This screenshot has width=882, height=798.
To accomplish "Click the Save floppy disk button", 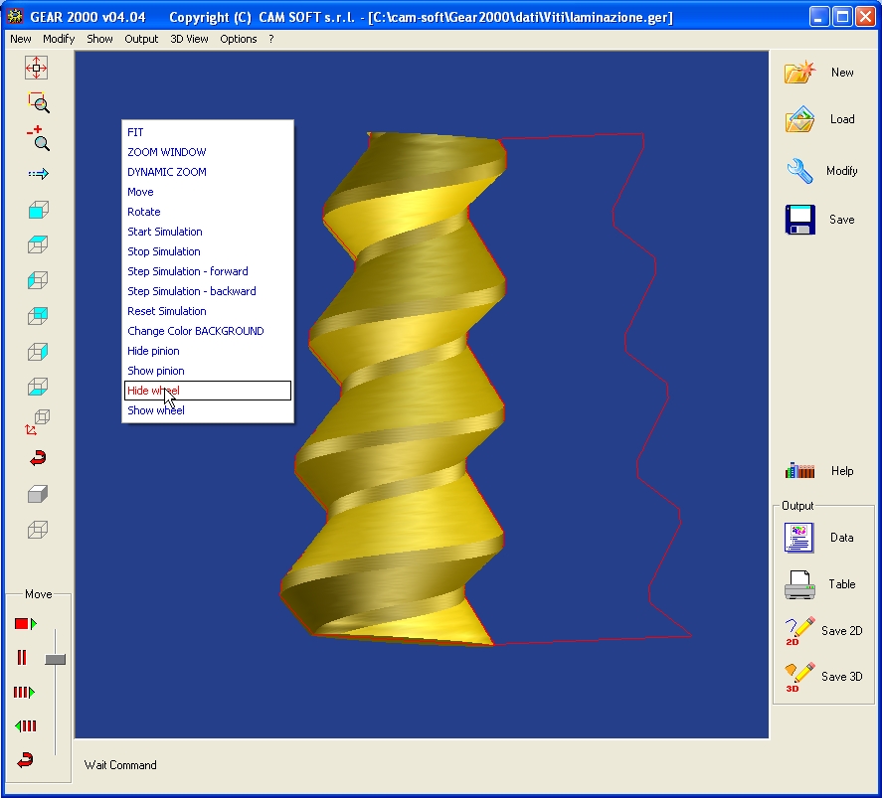I will tap(799, 220).
